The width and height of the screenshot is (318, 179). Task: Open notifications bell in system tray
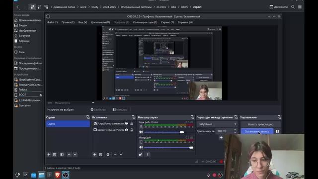(x=209, y=175)
